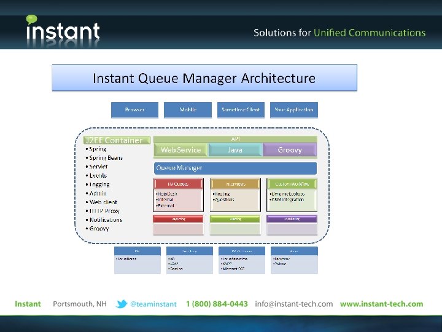Click the green 'Instant' footer label
Screen dimensions: 442x332
28,304
